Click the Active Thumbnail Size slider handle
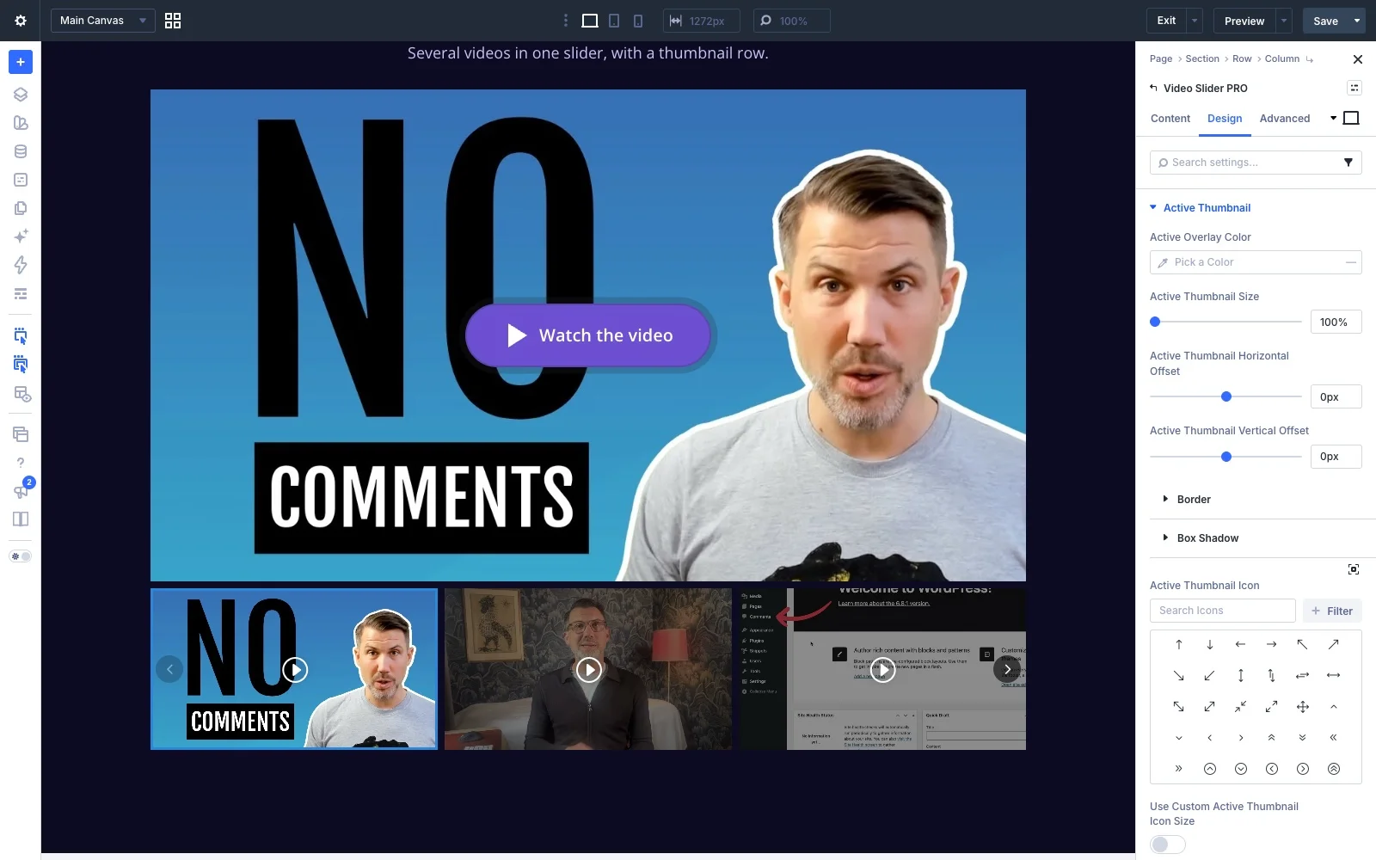 [1155, 322]
